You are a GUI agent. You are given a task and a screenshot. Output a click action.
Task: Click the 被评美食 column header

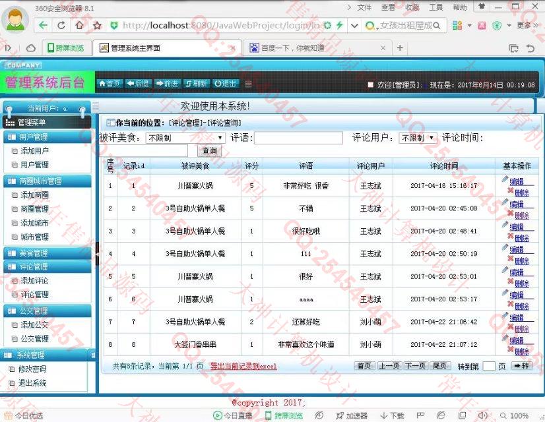[x=195, y=166]
